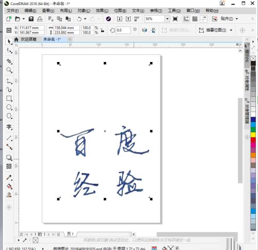
Task: Choose the Artistic Media tool
Action: pyautogui.click(x=9, y=89)
